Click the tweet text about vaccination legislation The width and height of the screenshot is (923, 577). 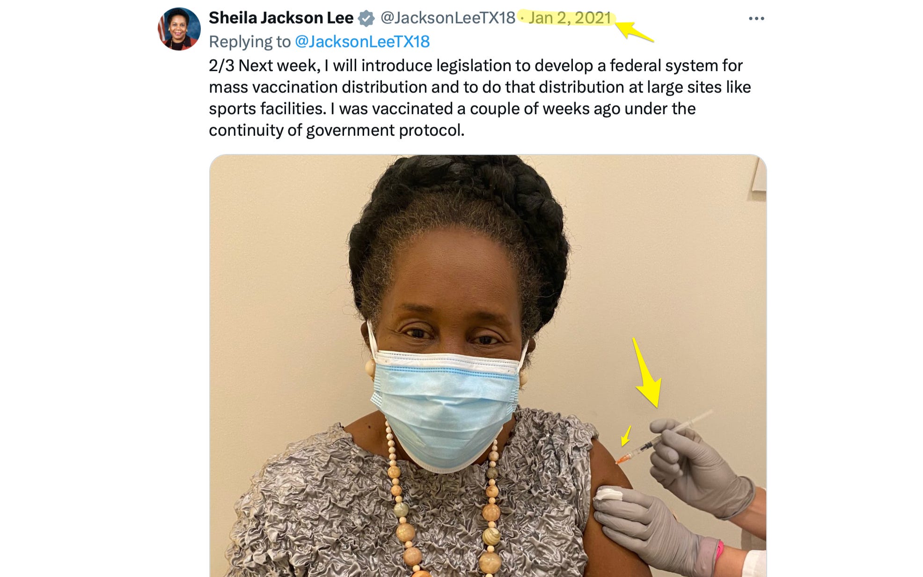pyautogui.click(x=480, y=97)
